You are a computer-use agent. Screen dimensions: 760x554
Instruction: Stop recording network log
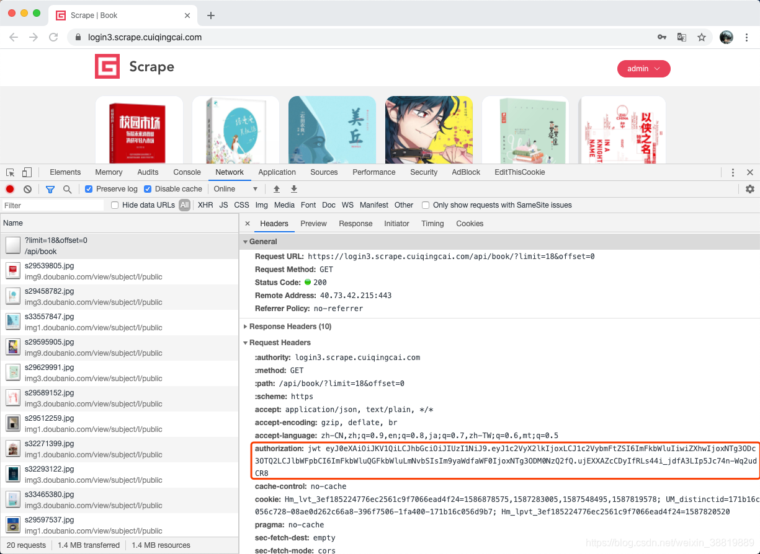pos(10,189)
